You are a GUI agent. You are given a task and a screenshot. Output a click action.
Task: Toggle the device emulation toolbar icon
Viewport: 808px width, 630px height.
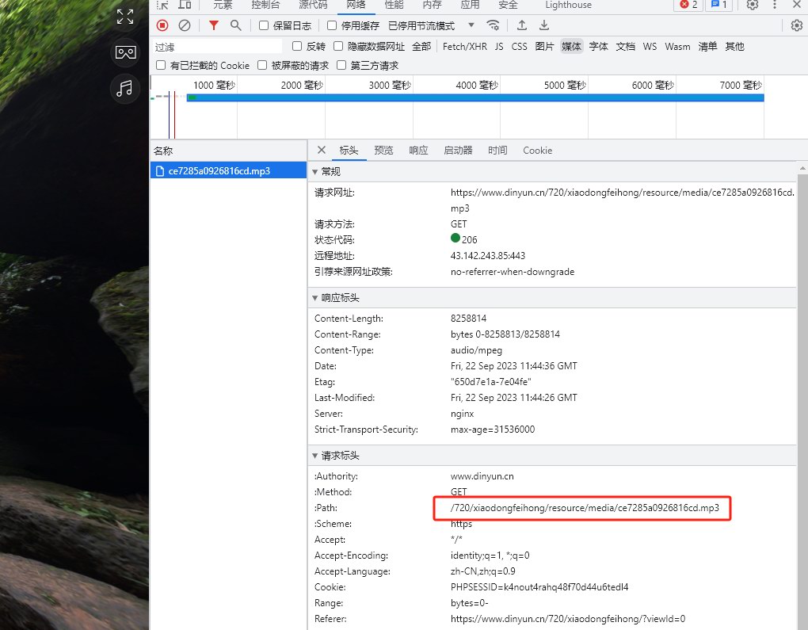[185, 6]
